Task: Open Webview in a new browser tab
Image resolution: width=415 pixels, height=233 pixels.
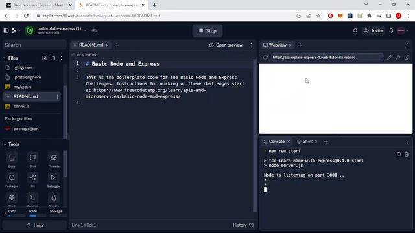Action: [407, 58]
